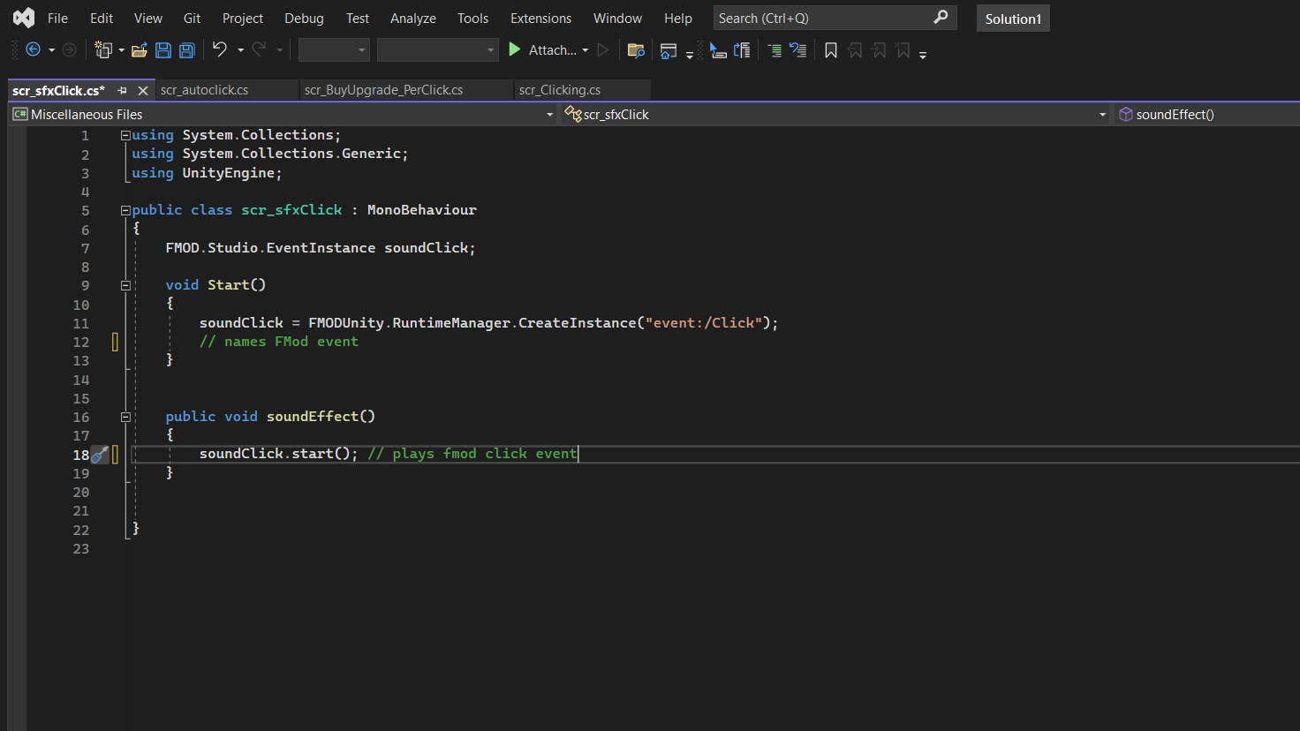Click the Open File folder icon
Viewport: 1300px width, 731px height.
(x=139, y=50)
